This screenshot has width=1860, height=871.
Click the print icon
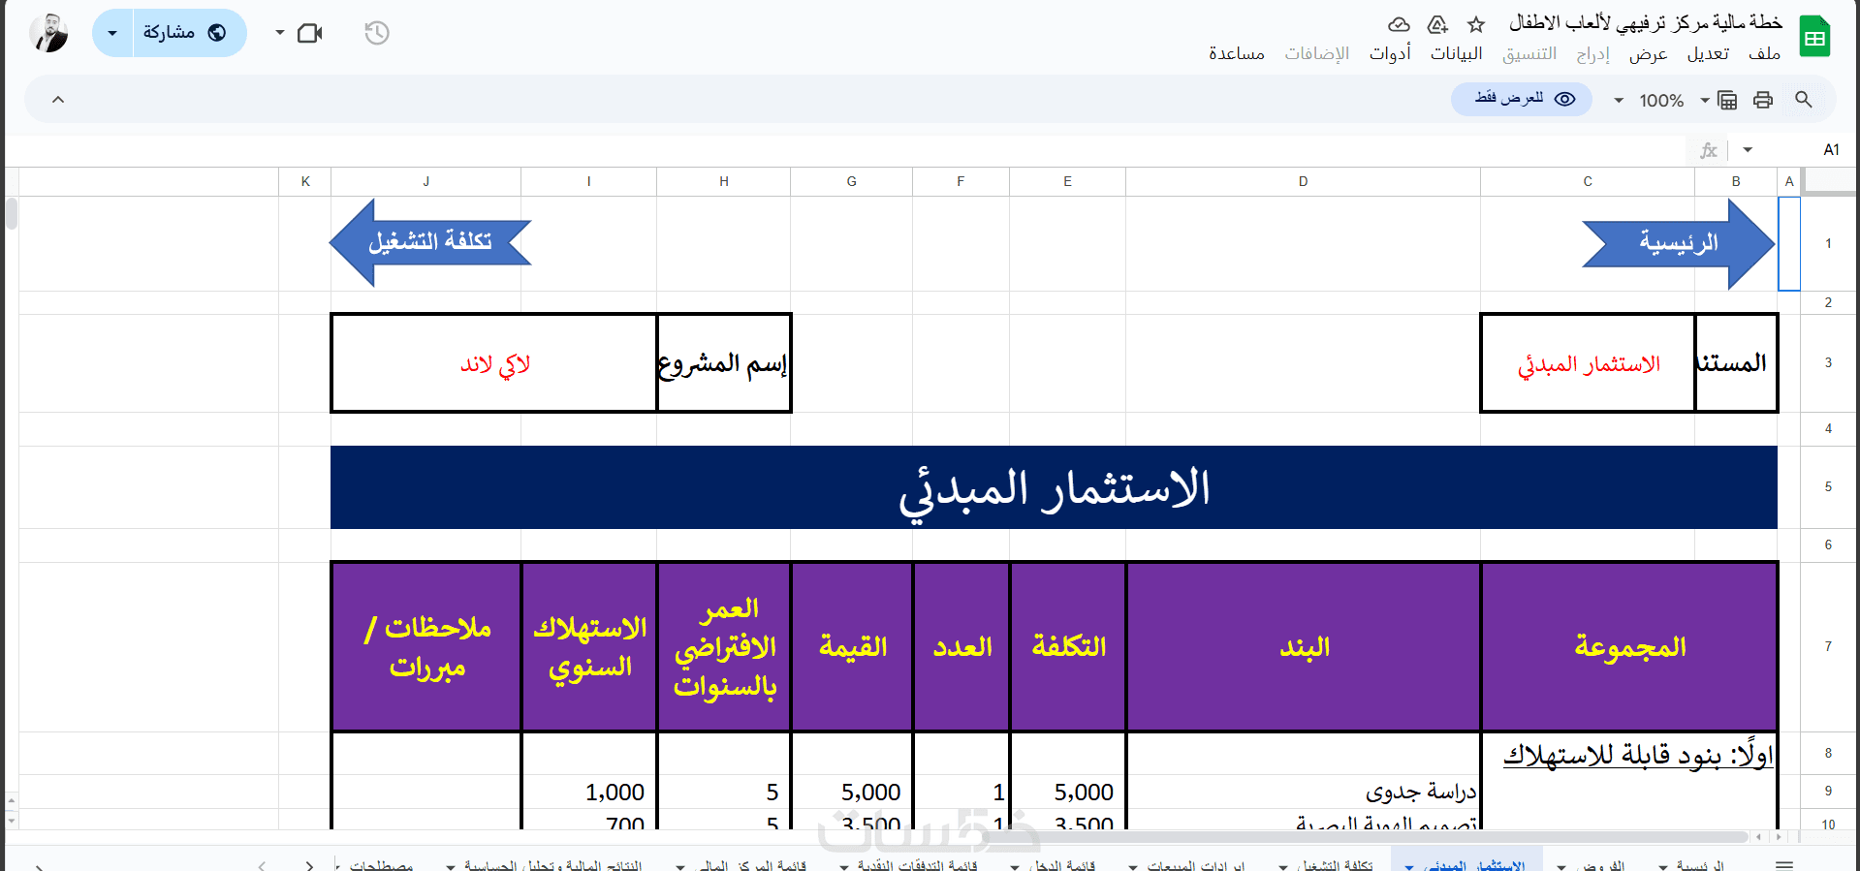coord(1763,99)
